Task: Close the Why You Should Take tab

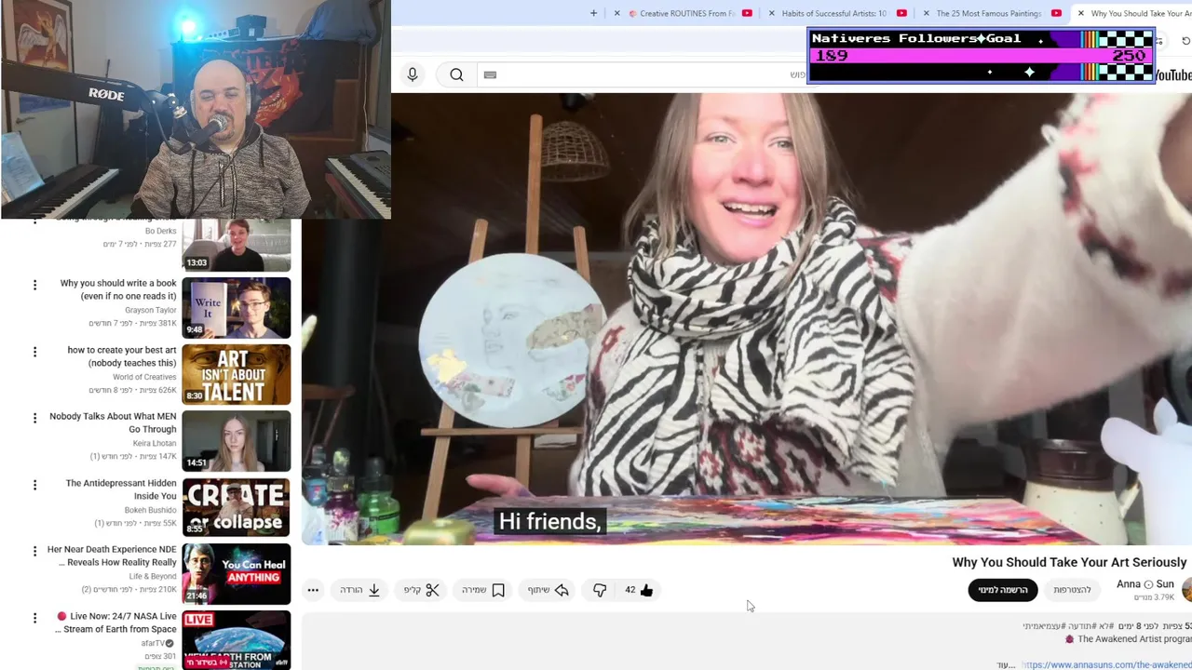Action: pyautogui.click(x=1080, y=13)
